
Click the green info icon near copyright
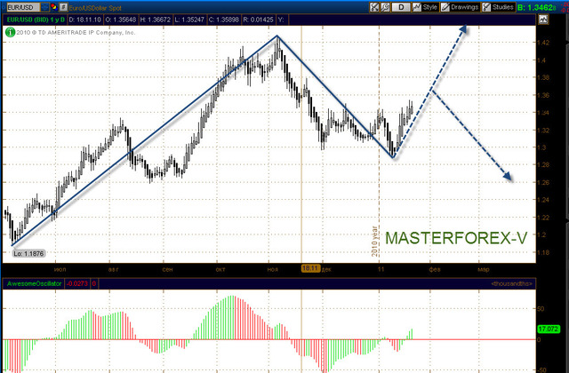click(x=10, y=32)
